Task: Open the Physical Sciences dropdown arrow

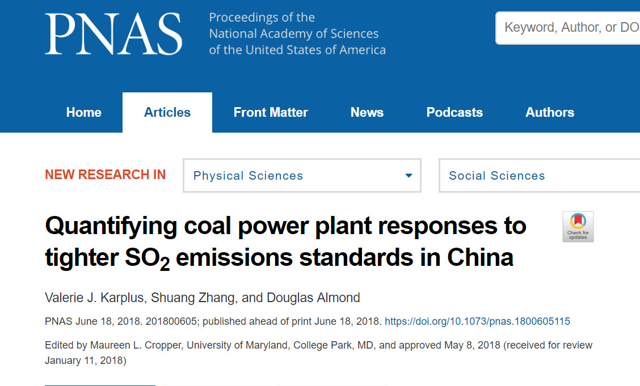Action: click(409, 176)
